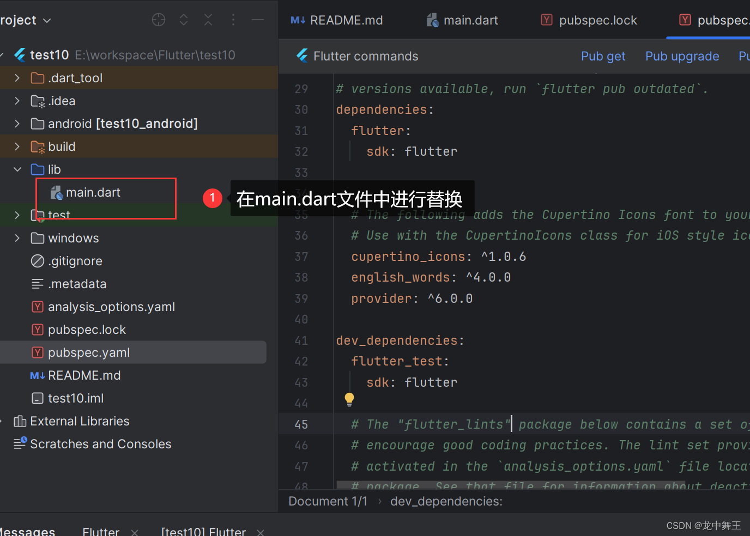Switch to the main.dart editor tab
The height and width of the screenshot is (536, 750).
pos(462,20)
